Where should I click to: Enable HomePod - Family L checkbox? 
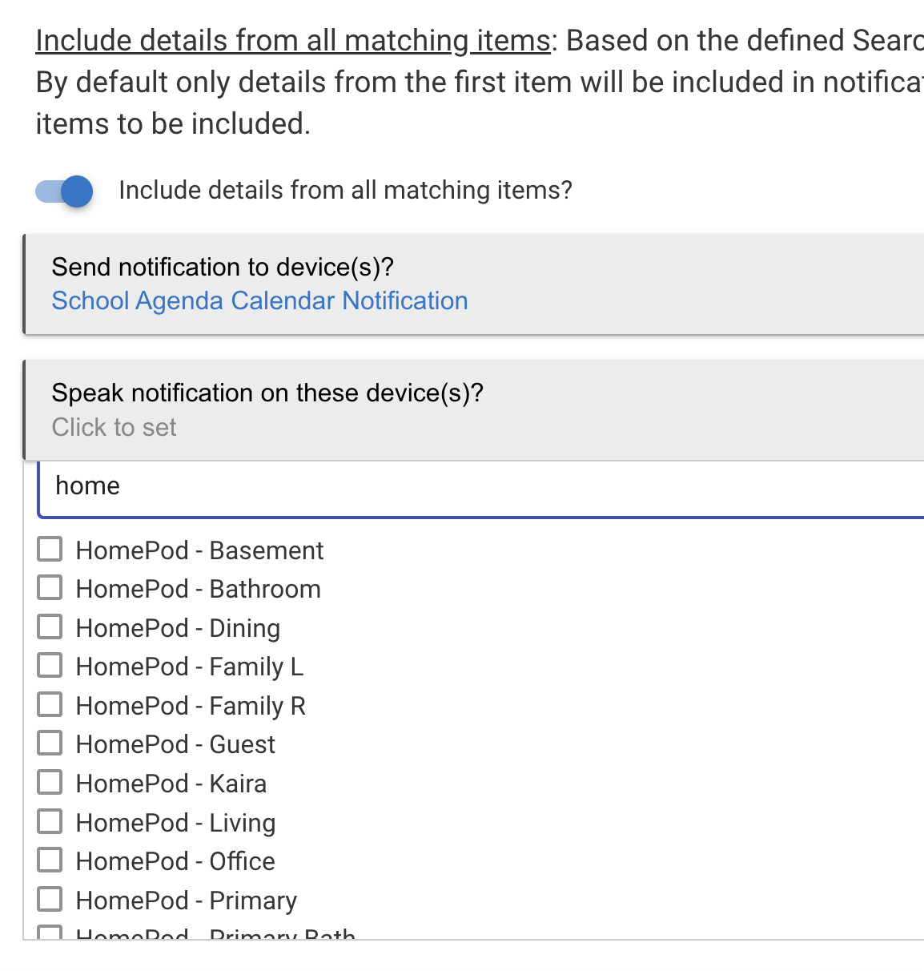(50, 666)
